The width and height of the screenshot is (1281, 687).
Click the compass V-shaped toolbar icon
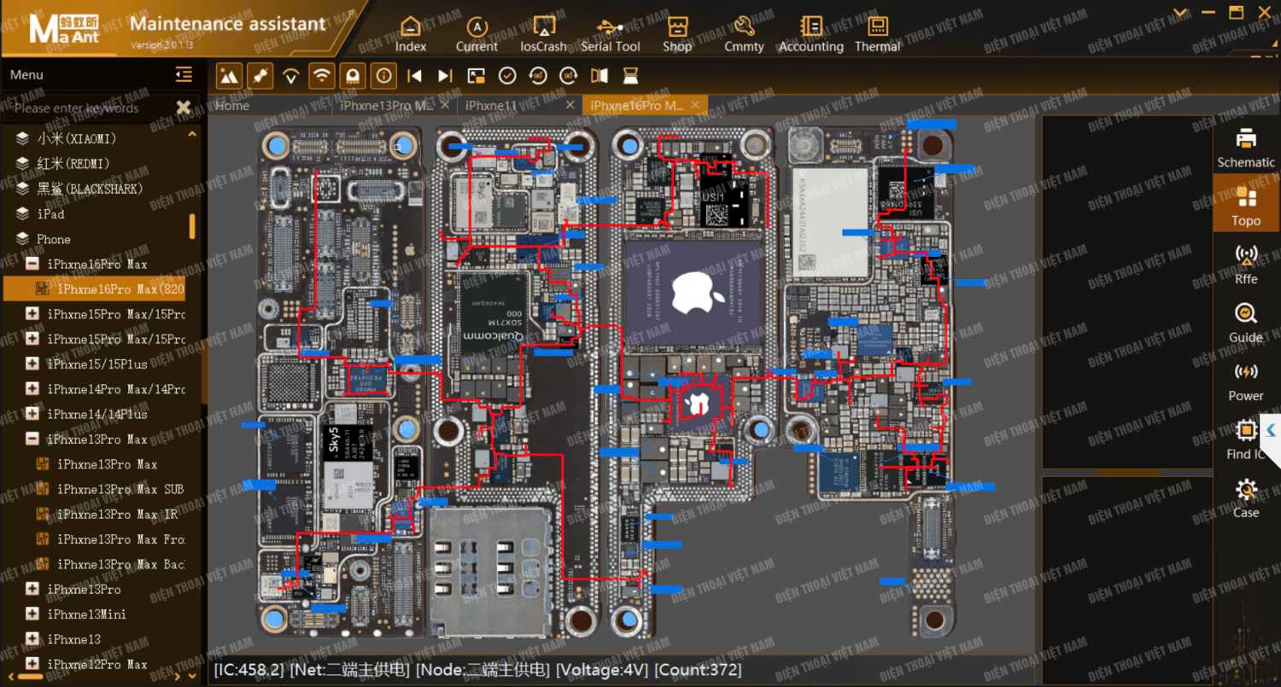pos(290,76)
